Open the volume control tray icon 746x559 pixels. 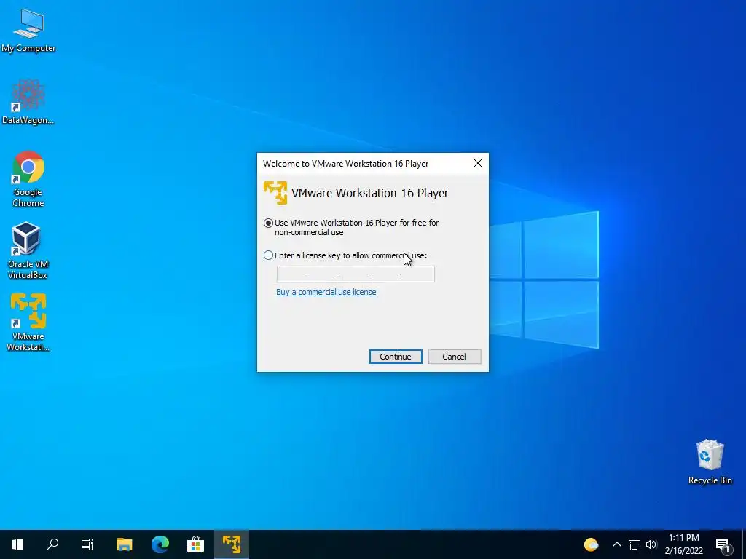[651, 544]
